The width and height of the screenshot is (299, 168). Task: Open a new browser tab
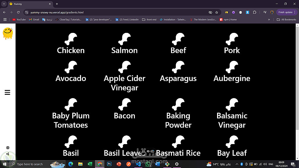(x=57, y=4)
